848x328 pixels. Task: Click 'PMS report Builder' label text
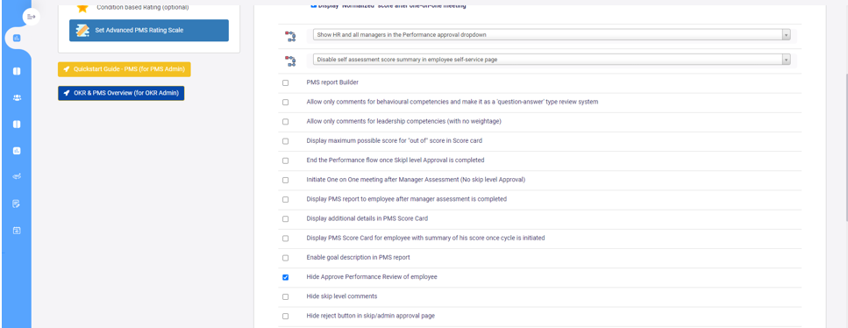pos(332,82)
